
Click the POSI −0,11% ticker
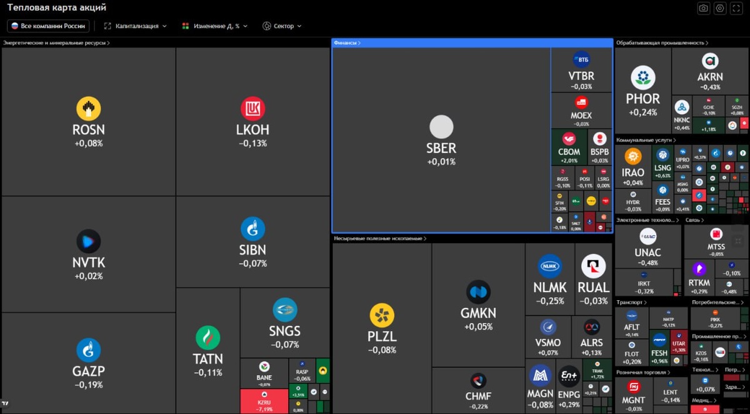tap(585, 179)
